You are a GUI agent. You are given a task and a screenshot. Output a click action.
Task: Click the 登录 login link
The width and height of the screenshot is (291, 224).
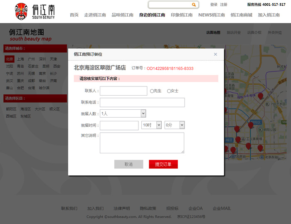pyautogui.click(x=214, y=5)
